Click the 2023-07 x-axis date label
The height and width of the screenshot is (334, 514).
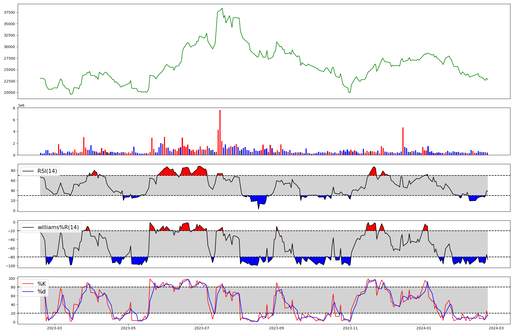pyautogui.click(x=202, y=328)
